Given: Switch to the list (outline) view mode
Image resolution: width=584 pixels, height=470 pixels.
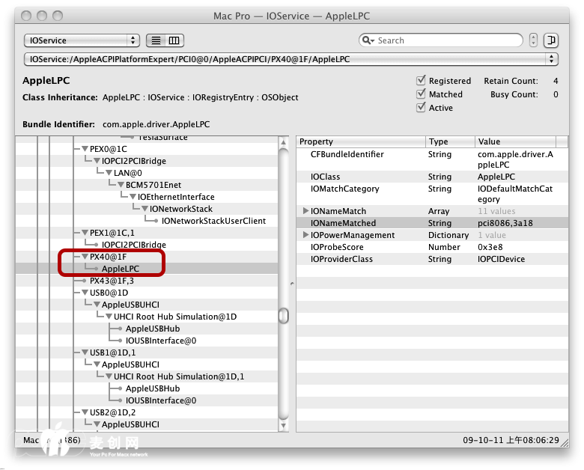Looking at the screenshot, I should [x=156, y=40].
